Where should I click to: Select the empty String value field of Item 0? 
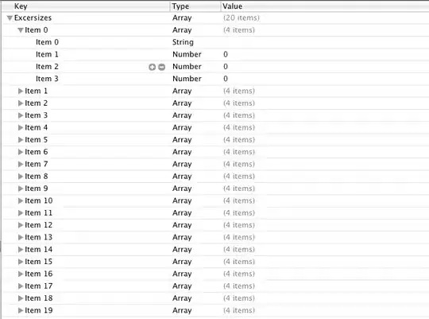[x=325, y=42]
